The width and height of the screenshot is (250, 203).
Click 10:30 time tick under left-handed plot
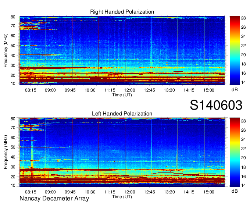click(x=90, y=192)
